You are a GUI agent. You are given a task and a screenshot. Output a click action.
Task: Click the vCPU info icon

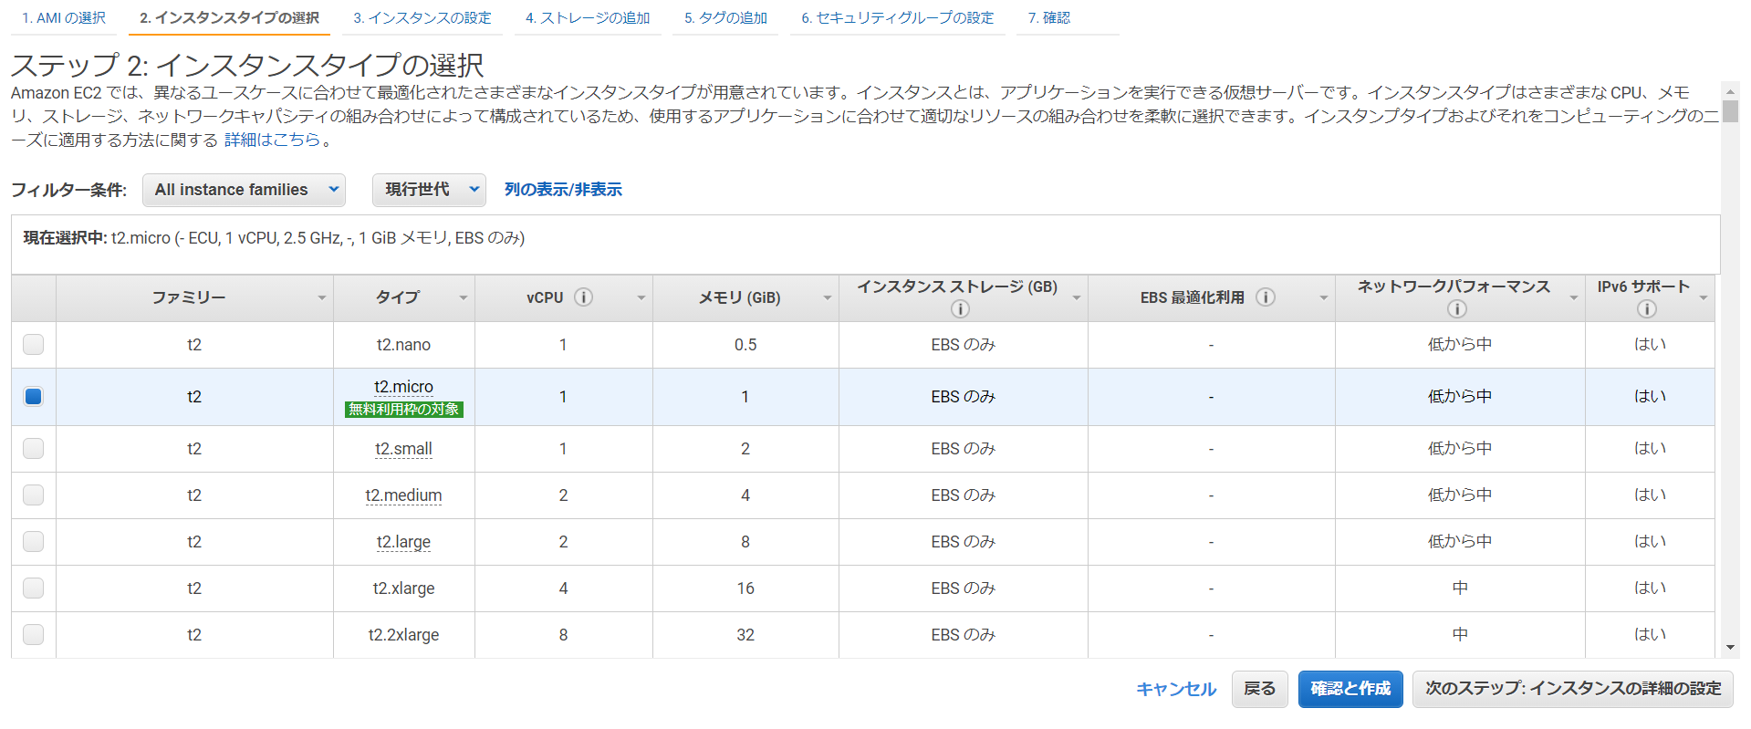pos(584,297)
